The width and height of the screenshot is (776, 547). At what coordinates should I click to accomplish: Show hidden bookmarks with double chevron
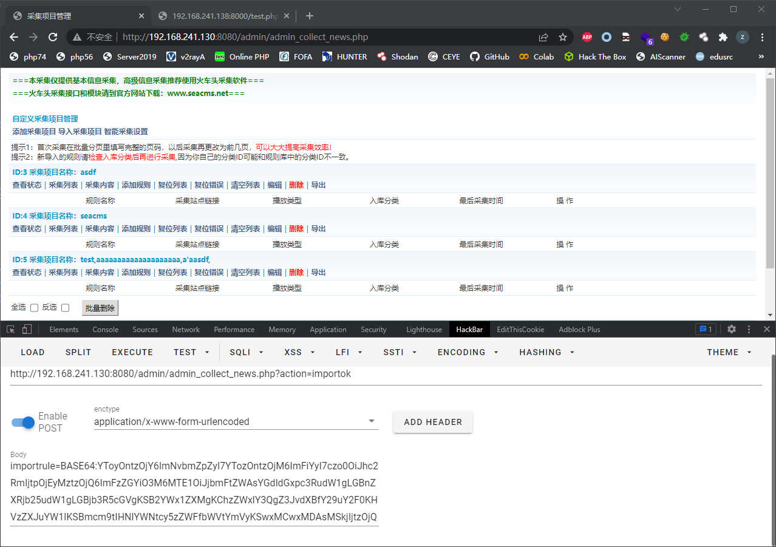click(x=761, y=56)
